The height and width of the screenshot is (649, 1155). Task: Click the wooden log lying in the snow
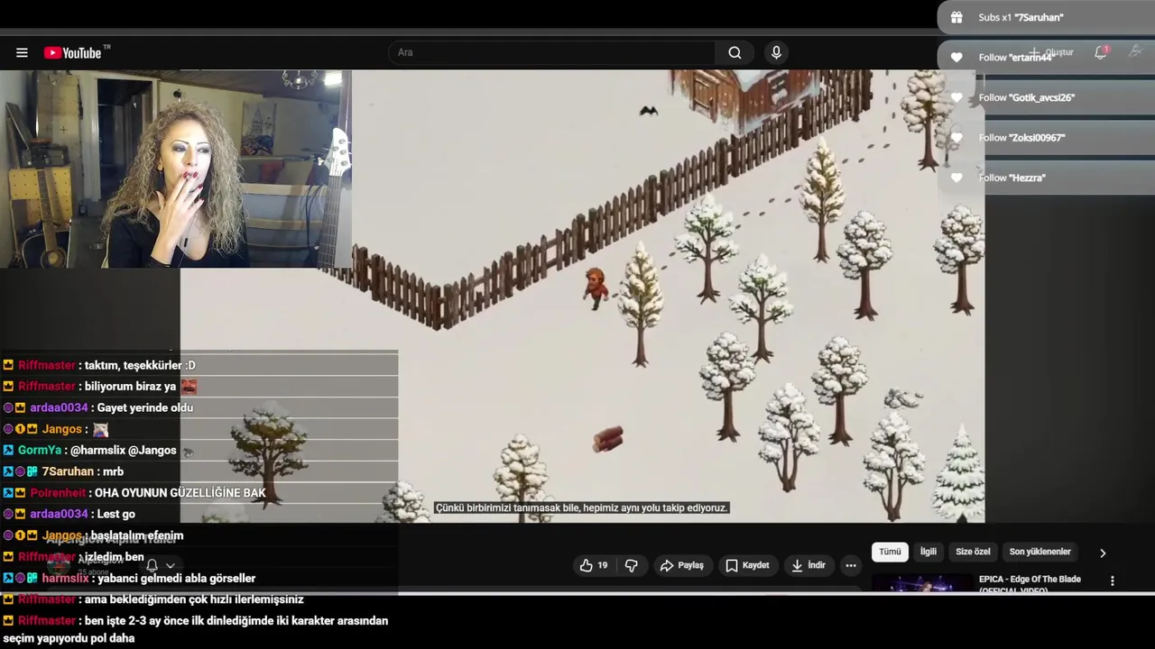pos(608,439)
